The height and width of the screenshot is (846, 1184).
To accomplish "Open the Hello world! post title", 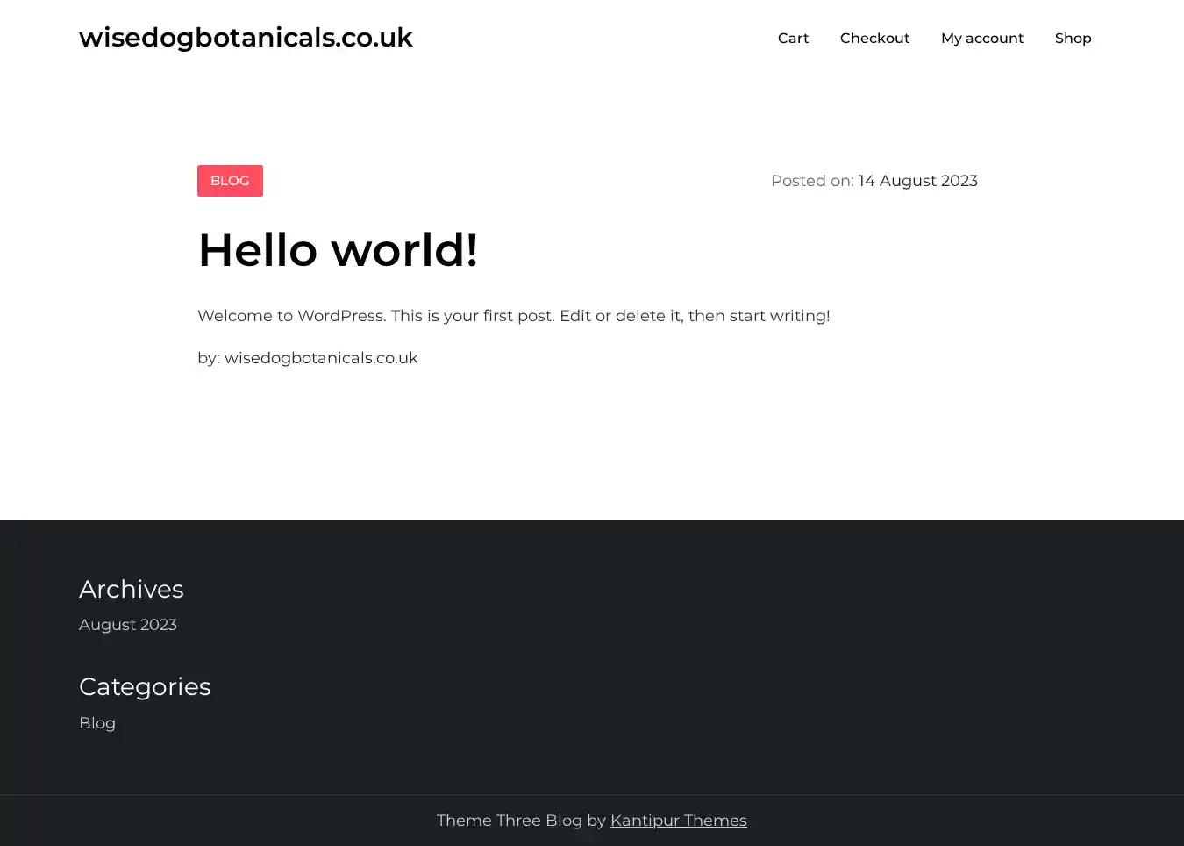I will point(338,250).
